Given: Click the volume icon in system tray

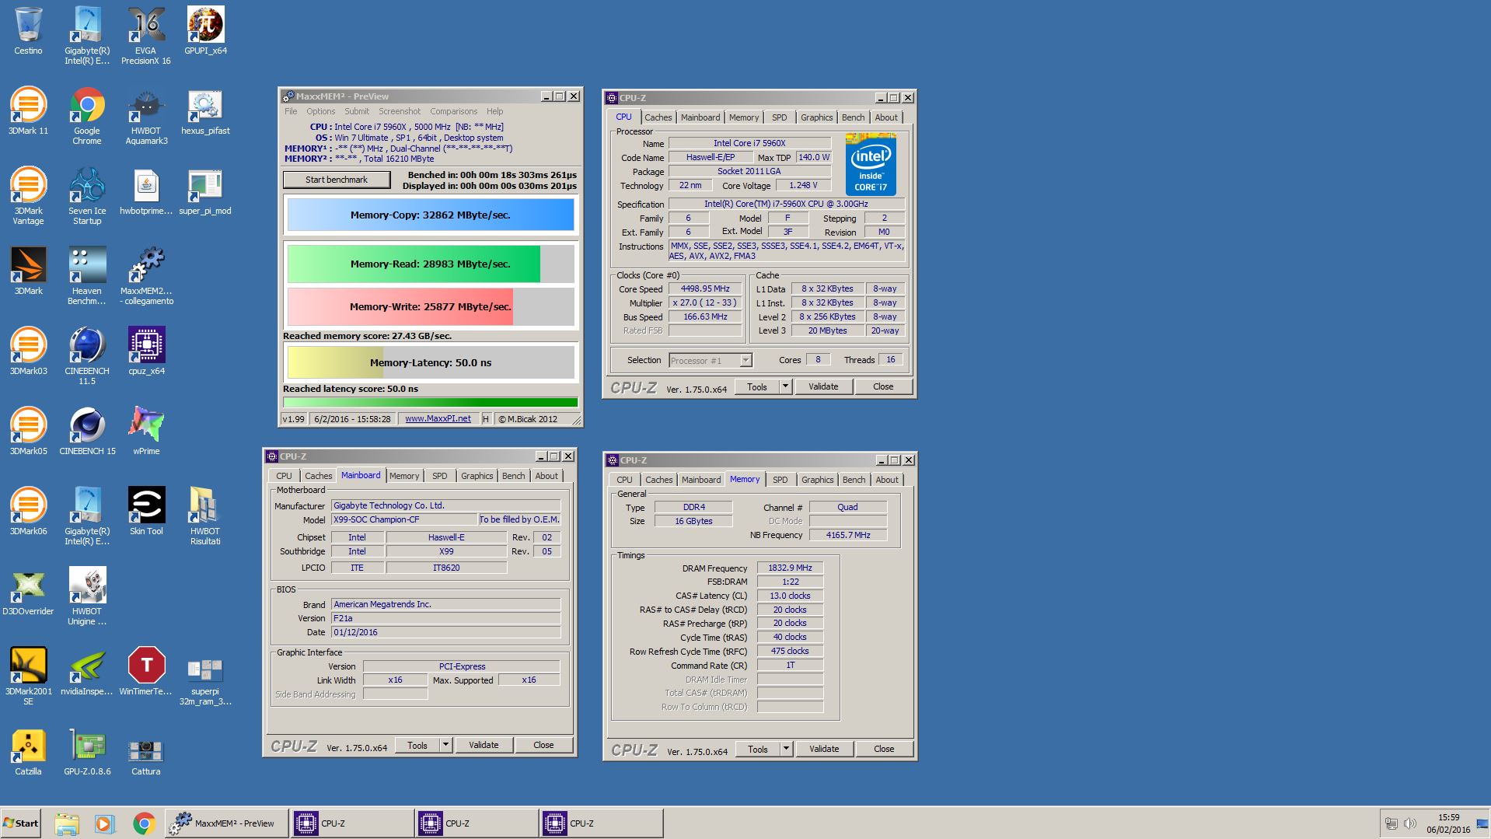Looking at the screenshot, I should point(1409,823).
